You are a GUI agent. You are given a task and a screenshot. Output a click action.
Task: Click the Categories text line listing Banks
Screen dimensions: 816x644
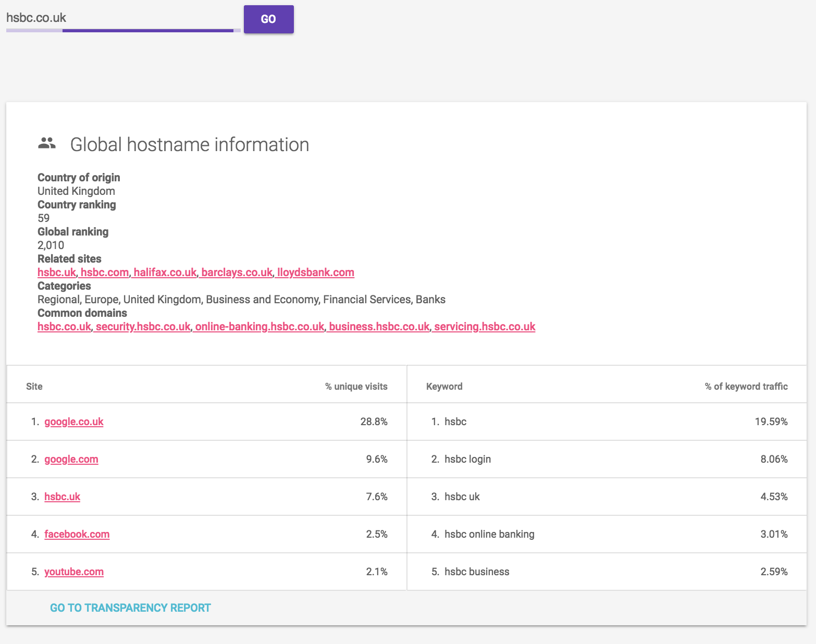(x=241, y=300)
